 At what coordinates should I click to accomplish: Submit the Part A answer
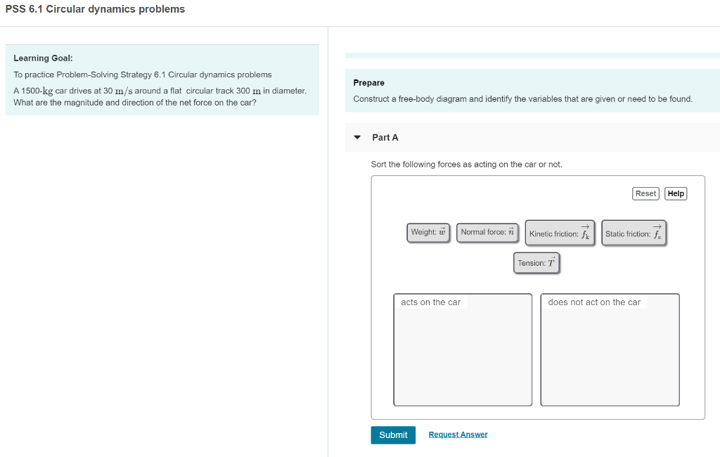[393, 435]
